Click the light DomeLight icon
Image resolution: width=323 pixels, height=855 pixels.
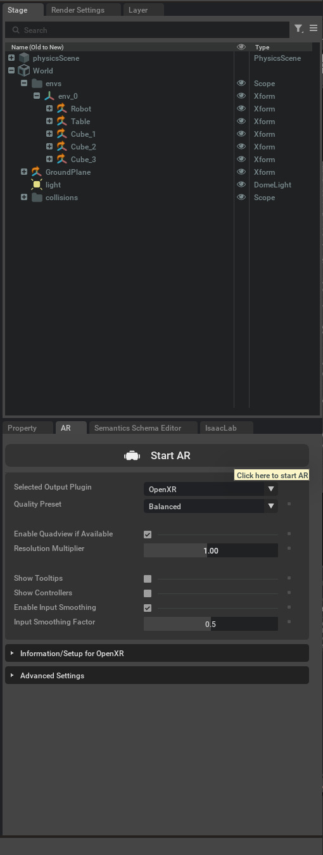[x=37, y=184]
